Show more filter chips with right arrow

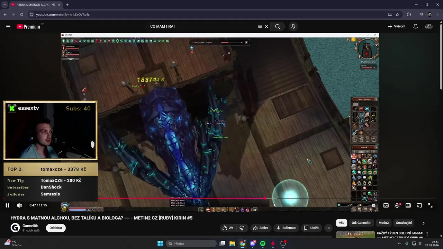coord(423,223)
